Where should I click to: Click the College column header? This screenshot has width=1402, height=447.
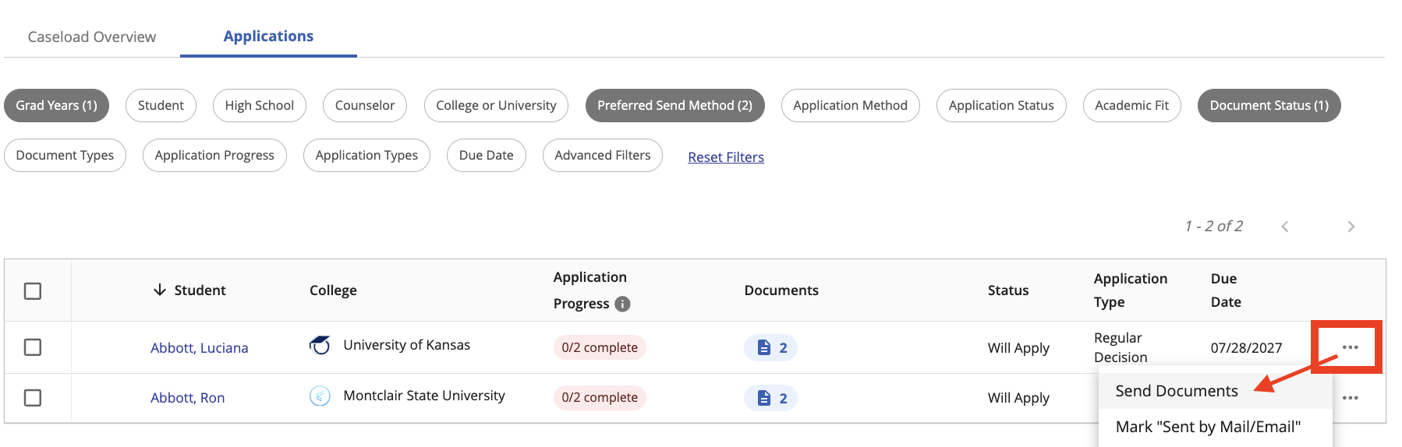click(333, 290)
